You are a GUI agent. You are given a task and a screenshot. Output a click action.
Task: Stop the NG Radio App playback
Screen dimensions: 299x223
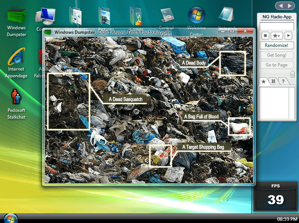coord(265,36)
